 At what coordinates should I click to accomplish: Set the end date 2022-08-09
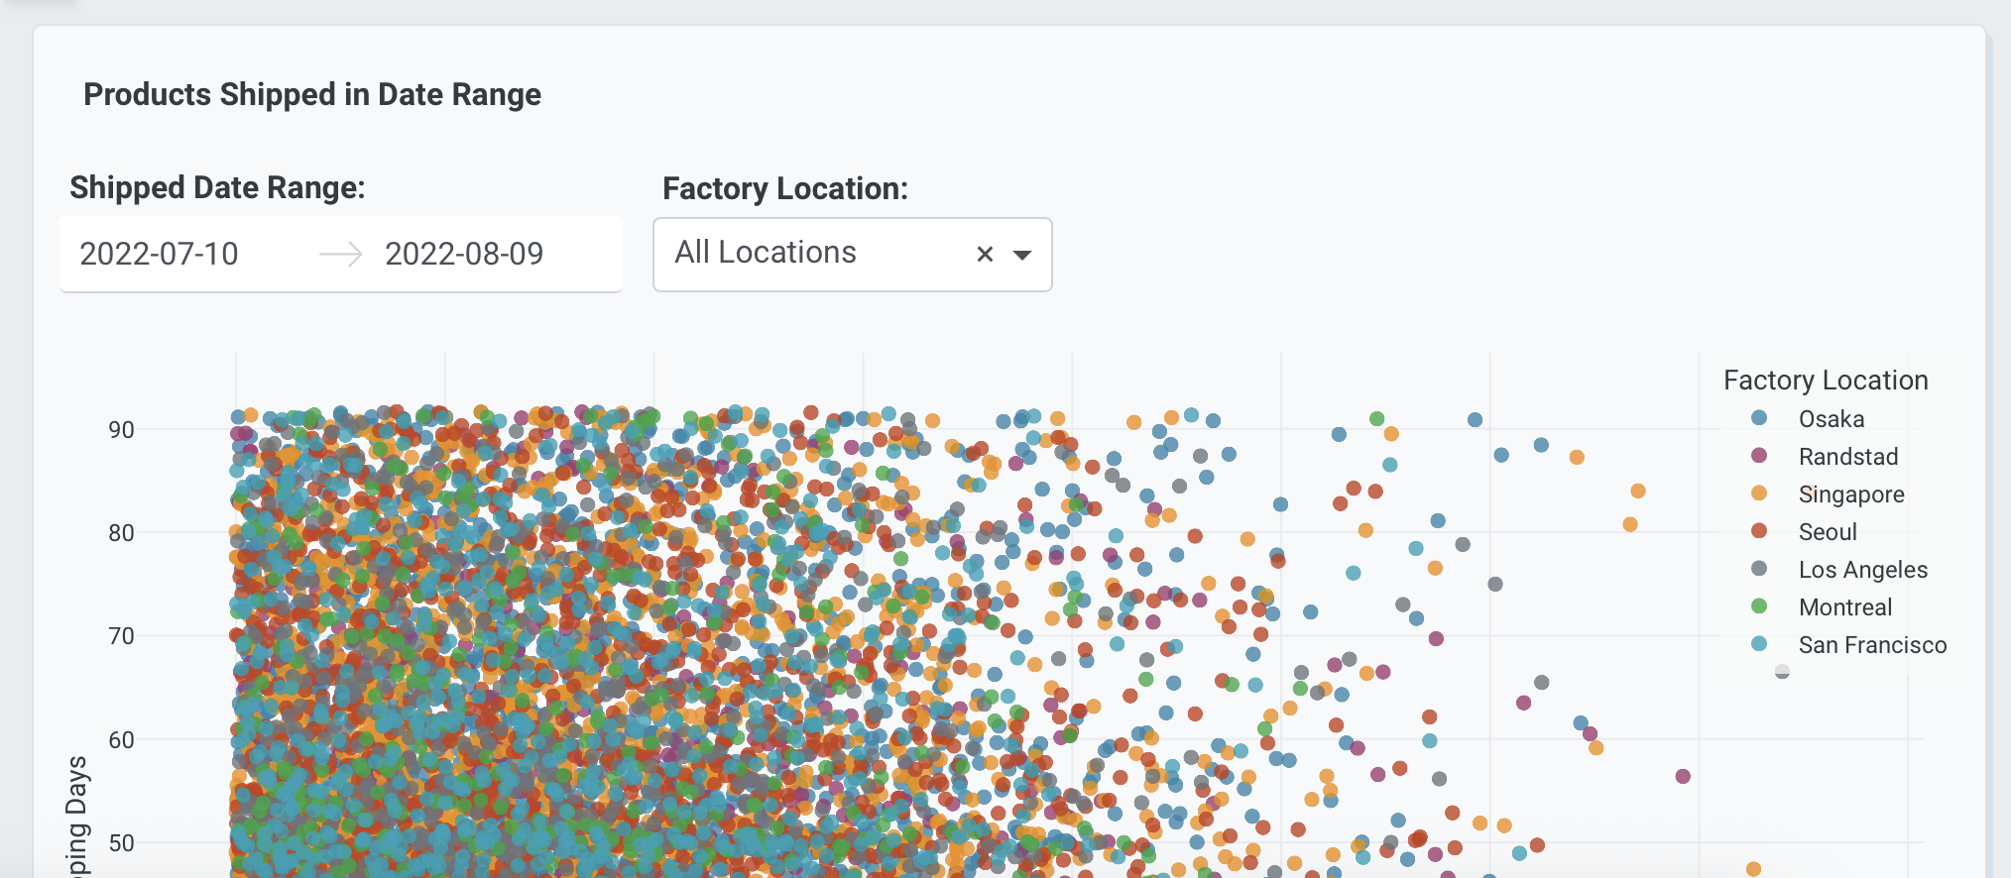tap(464, 254)
